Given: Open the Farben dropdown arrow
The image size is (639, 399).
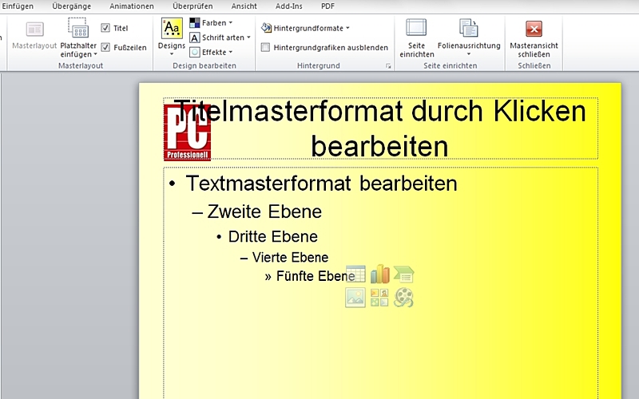Looking at the screenshot, I should pyautogui.click(x=231, y=23).
